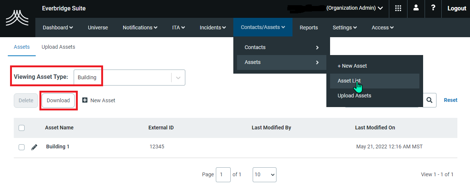Expand the Assets submenu
This screenshot has width=470, height=190.
point(282,62)
